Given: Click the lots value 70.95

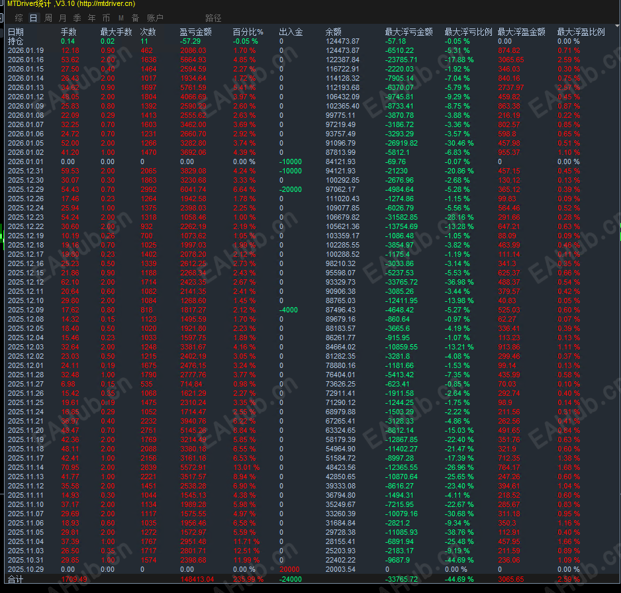Looking at the screenshot, I should click(x=70, y=467).
